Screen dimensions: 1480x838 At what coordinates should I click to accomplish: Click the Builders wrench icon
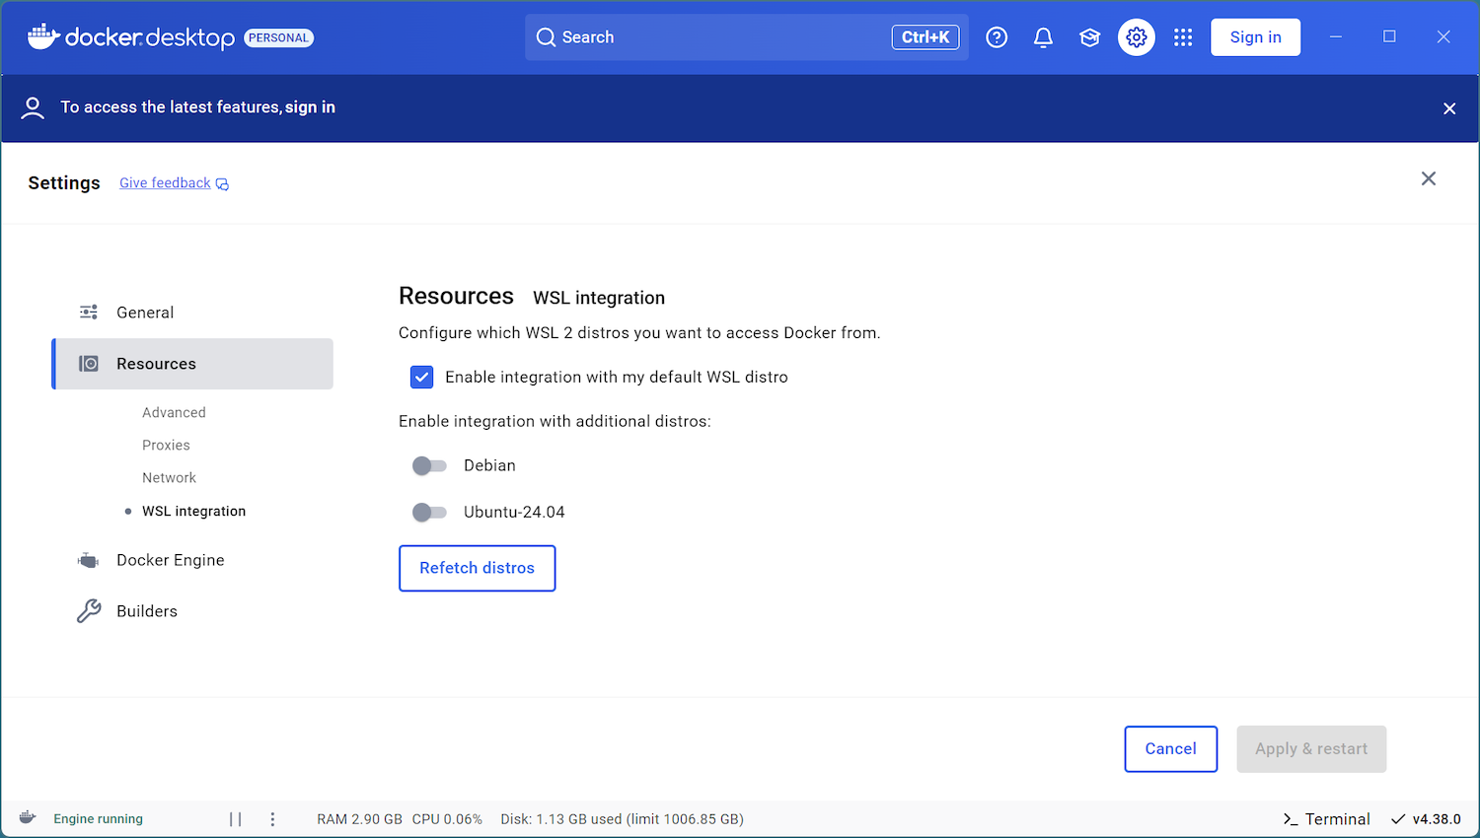click(x=89, y=611)
